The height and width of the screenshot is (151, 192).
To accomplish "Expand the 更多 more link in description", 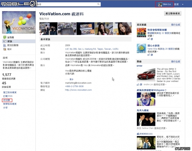I will [x=71, y=79].
